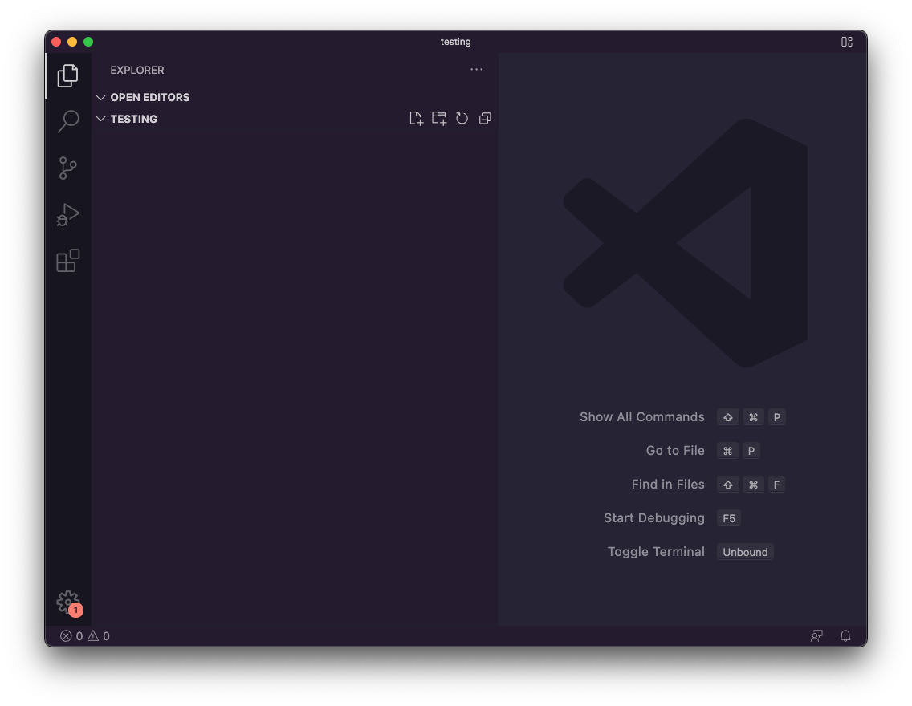Collapse all folders in Explorer
Image resolution: width=912 pixels, height=706 pixels.
coord(485,119)
